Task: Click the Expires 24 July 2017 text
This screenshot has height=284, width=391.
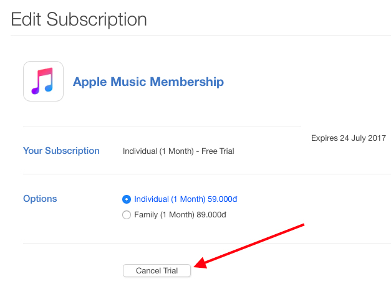Action: click(348, 138)
